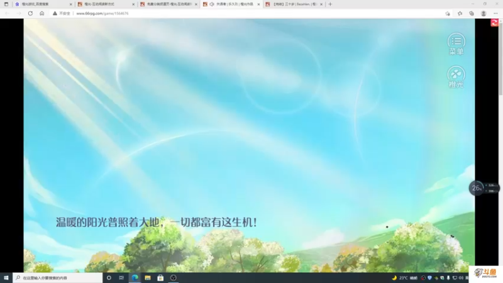Viewport: 503px width, 283px height.
Task: Reload the page with the refresh button
Action: pyautogui.click(x=30, y=13)
